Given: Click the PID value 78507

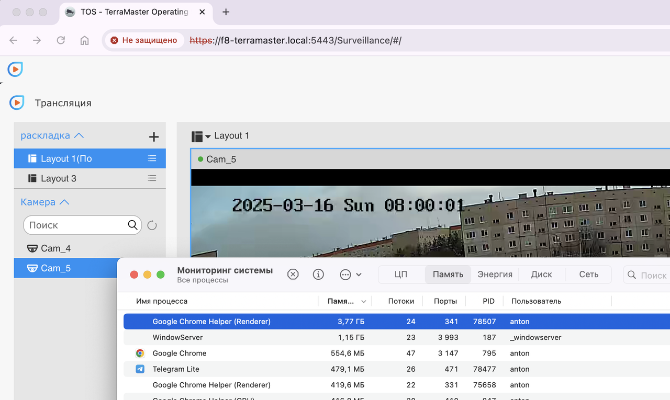Looking at the screenshot, I should tap(484, 322).
